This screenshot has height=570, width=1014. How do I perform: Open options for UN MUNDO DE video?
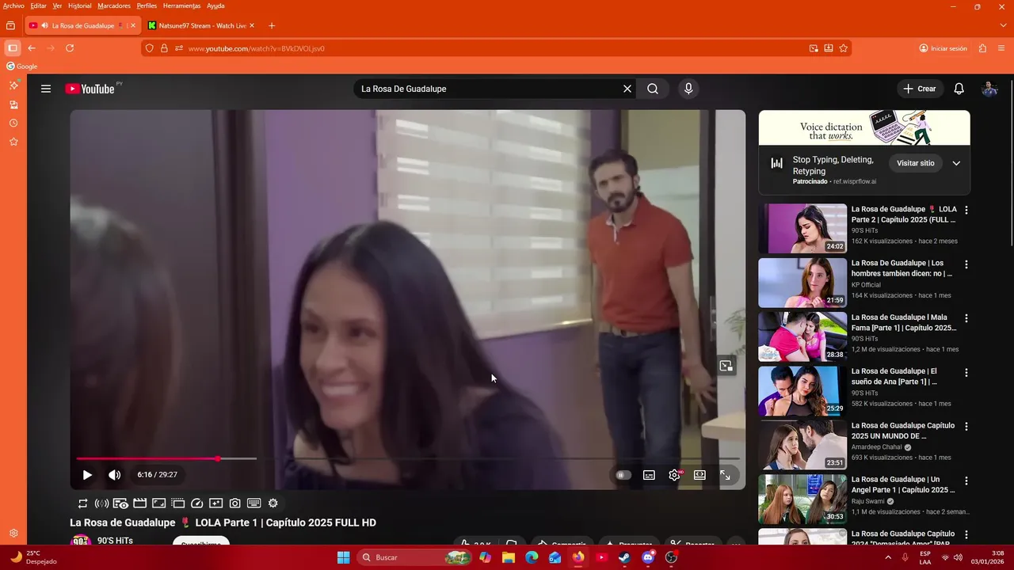pyautogui.click(x=966, y=427)
